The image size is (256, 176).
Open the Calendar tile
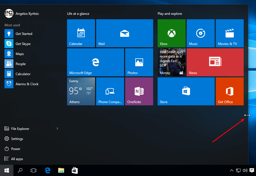point(81,33)
